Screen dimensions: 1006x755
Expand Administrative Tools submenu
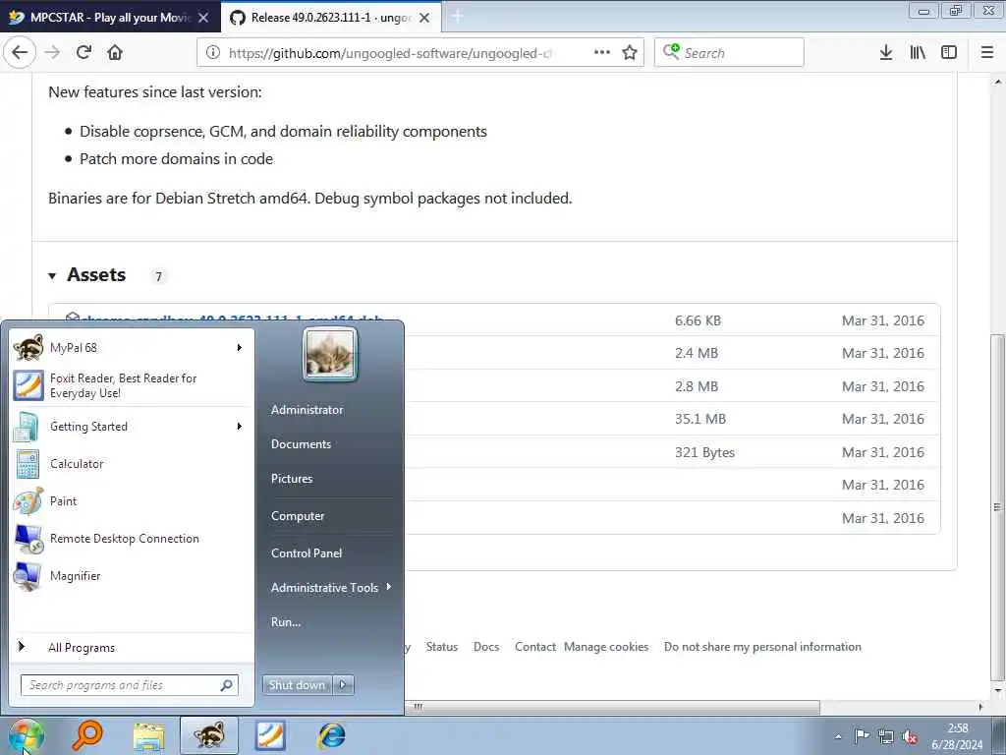pyautogui.click(x=332, y=588)
